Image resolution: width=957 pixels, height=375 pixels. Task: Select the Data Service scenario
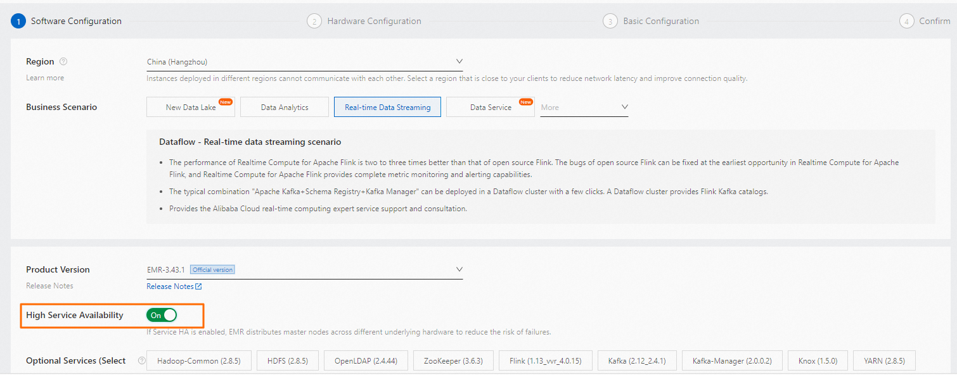[x=491, y=107]
